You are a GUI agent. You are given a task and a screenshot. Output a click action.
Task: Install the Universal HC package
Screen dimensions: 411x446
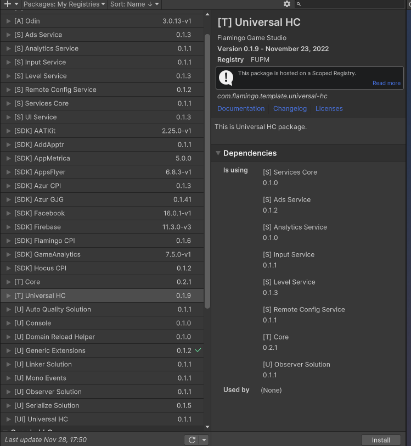381,440
